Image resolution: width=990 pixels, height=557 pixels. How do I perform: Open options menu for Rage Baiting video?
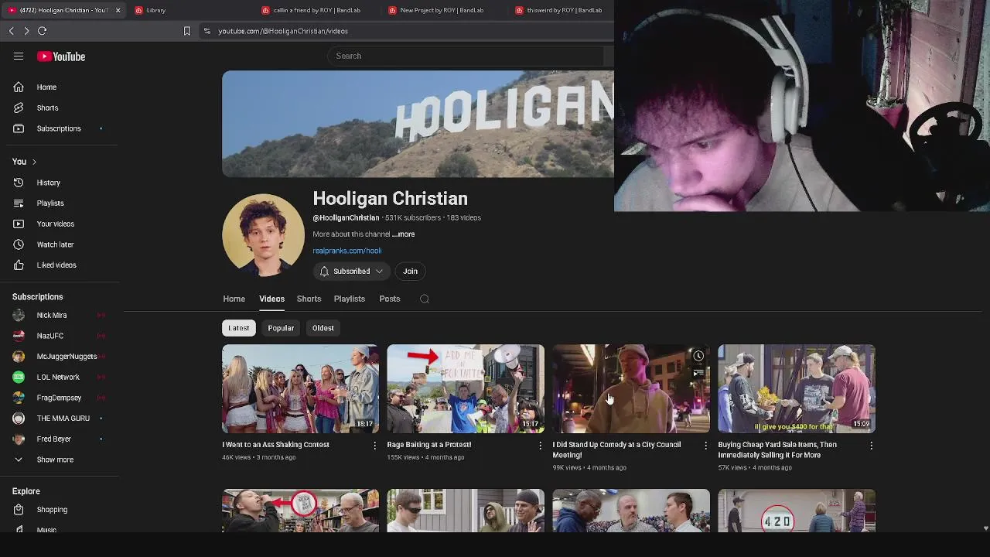[x=541, y=446]
